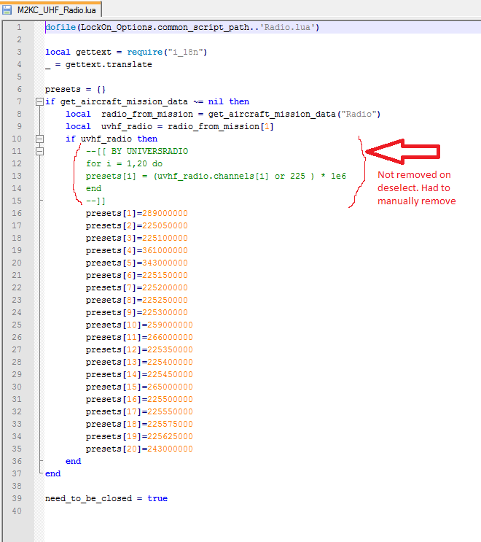Click the 'for i = 1,20 do' comment line

pos(125,164)
